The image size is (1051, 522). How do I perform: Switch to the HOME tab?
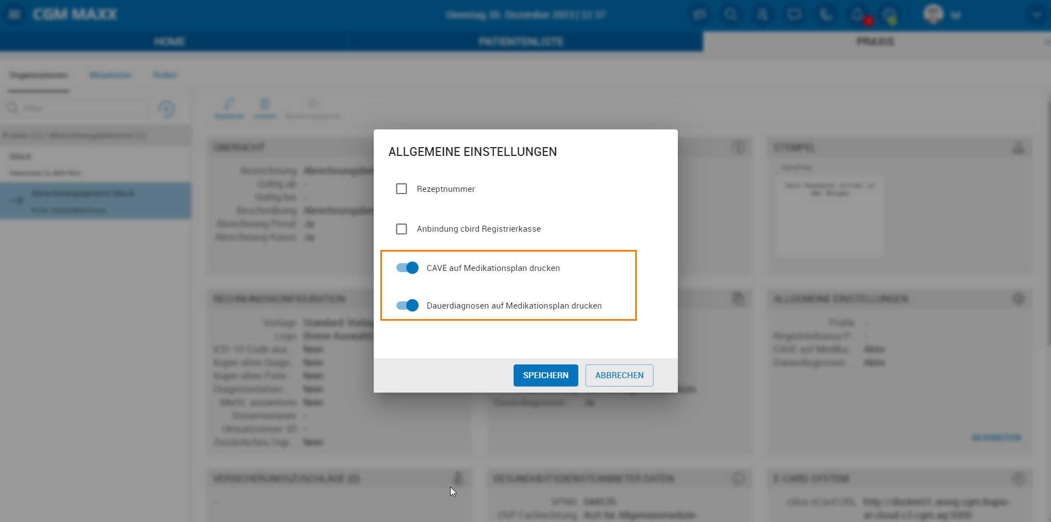[169, 41]
